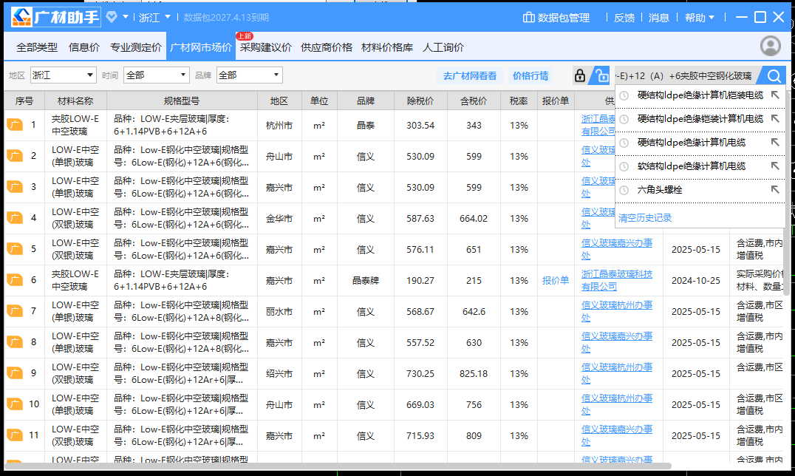The image size is (795, 476).
Task: Open 反馈 feedback
Action: (x=624, y=17)
